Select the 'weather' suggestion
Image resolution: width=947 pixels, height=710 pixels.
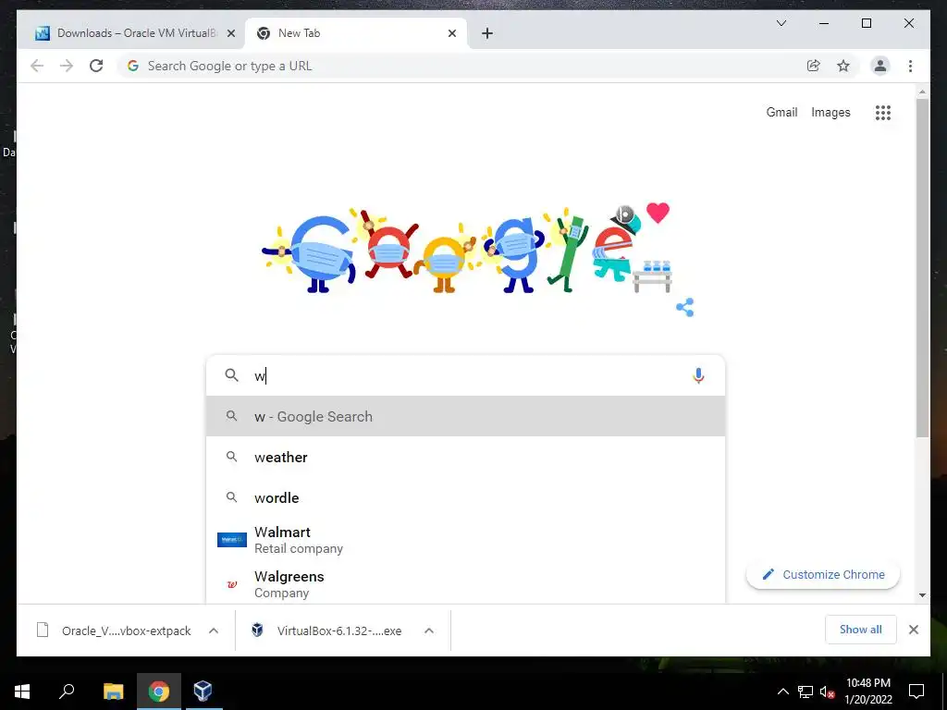coord(466,457)
